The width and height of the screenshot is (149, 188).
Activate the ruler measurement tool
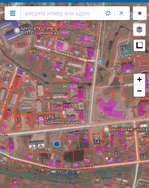139,45
